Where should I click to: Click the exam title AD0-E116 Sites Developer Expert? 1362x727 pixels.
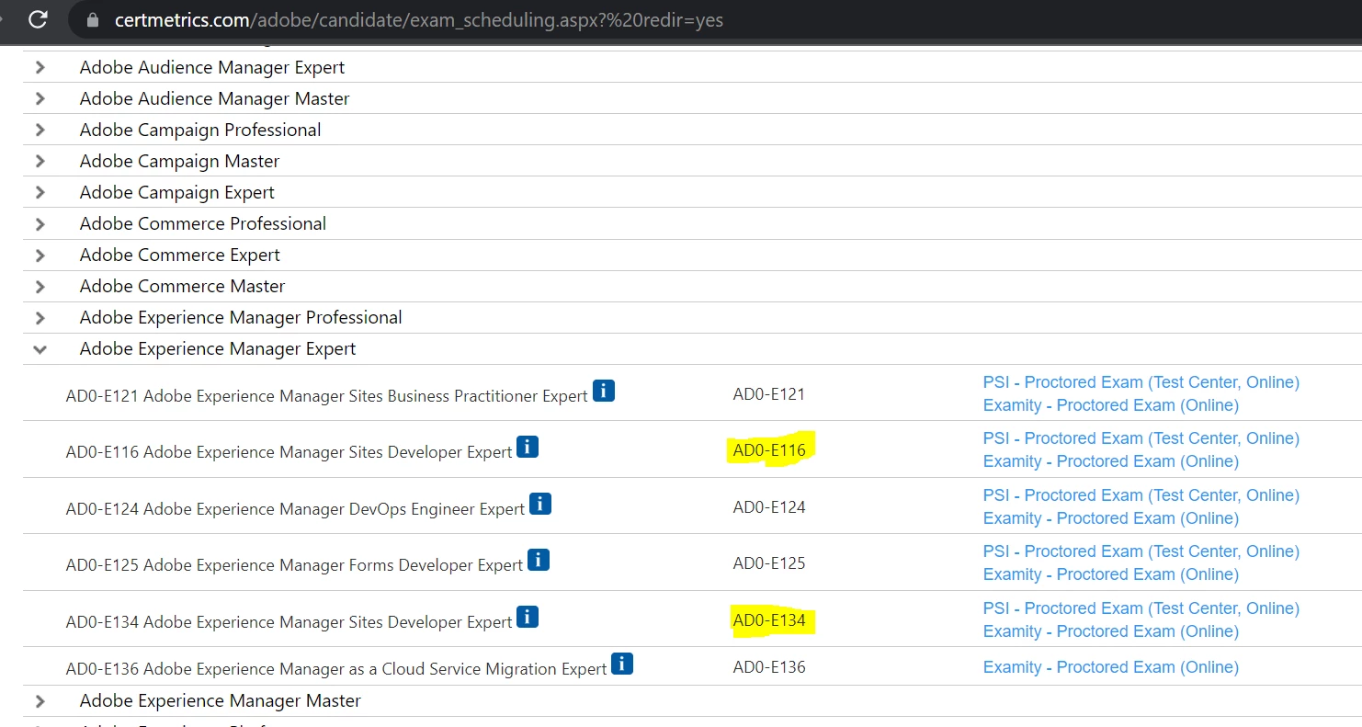pyautogui.click(x=289, y=452)
